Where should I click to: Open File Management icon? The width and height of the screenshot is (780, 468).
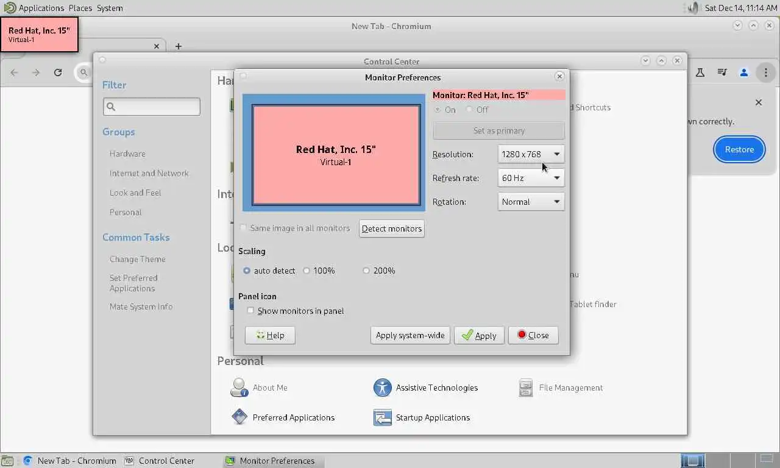560,388
